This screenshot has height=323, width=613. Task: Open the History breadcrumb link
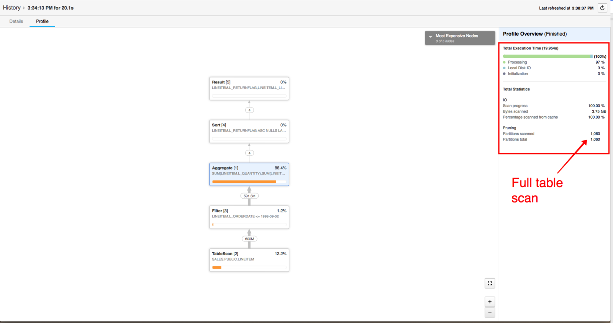[11, 8]
